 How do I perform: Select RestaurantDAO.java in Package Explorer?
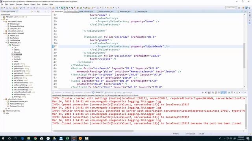(17, 26)
